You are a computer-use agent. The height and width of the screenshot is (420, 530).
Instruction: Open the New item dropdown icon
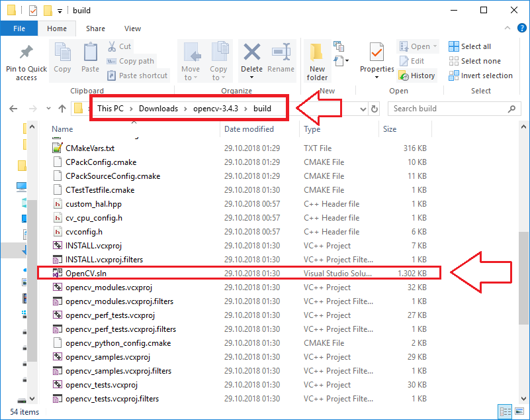click(339, 46)
